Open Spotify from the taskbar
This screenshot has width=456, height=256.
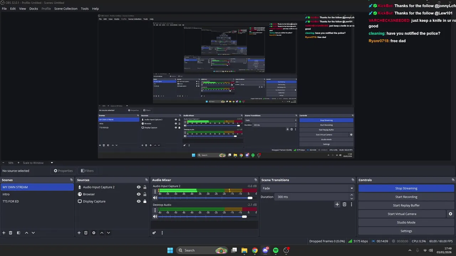(276, 250)
